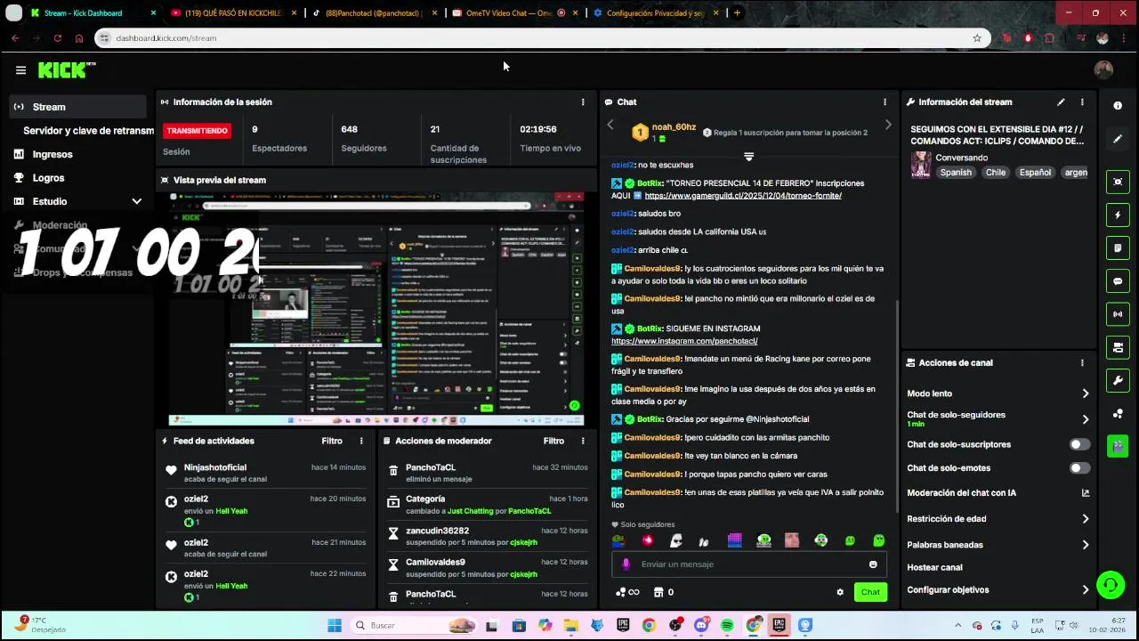Click pencil edit icon in right sidebar
The height and width of the screenshot is (641, 1139).
tap(1118, 139)
